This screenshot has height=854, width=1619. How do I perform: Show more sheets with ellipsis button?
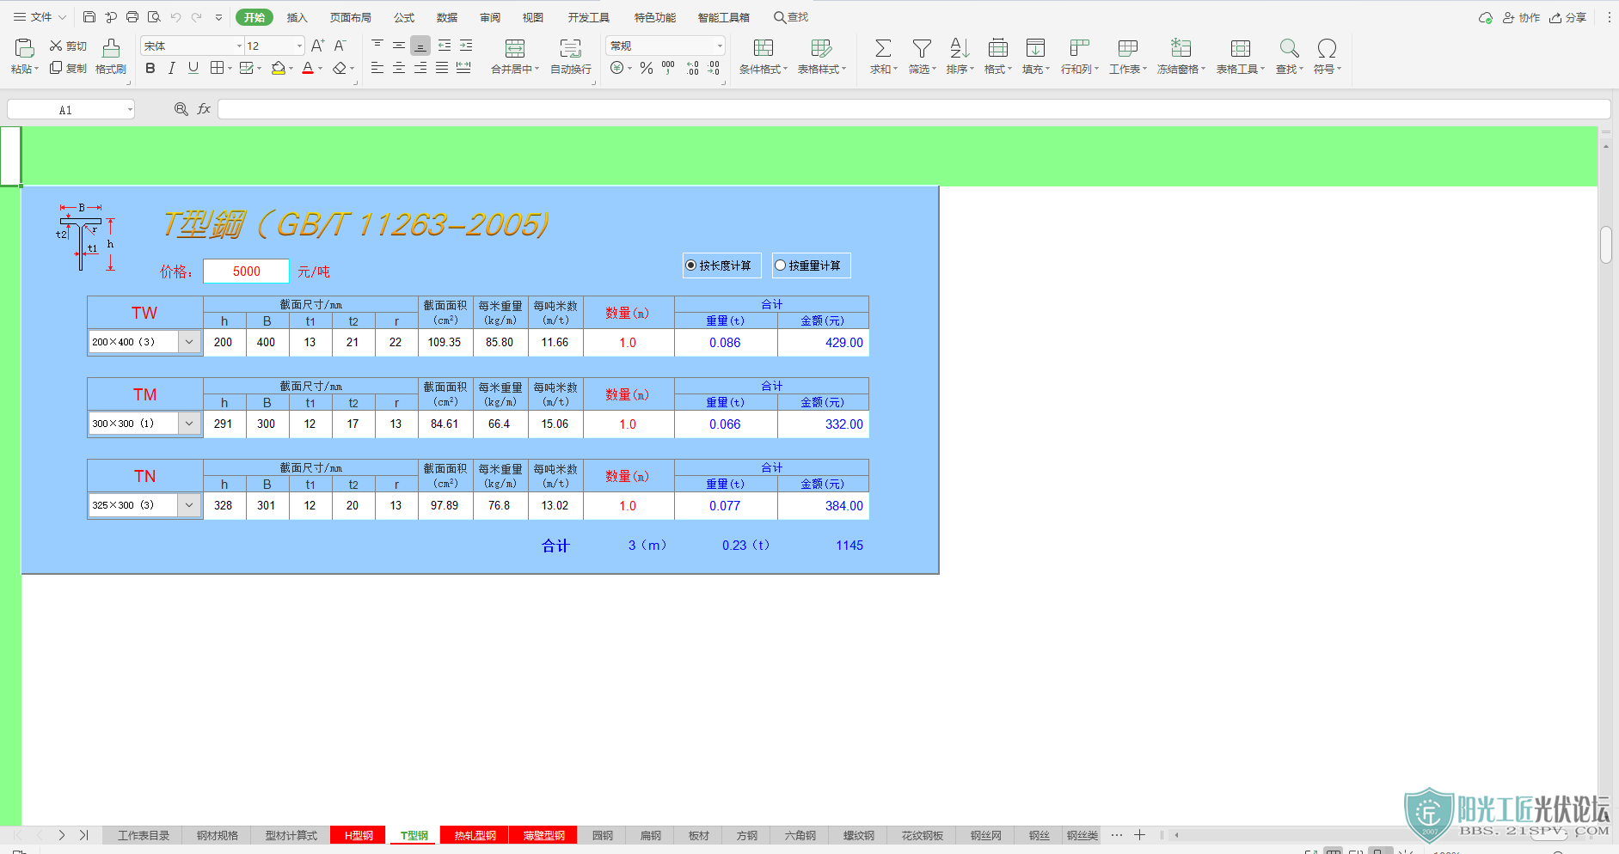click(x=1116, y=834)
